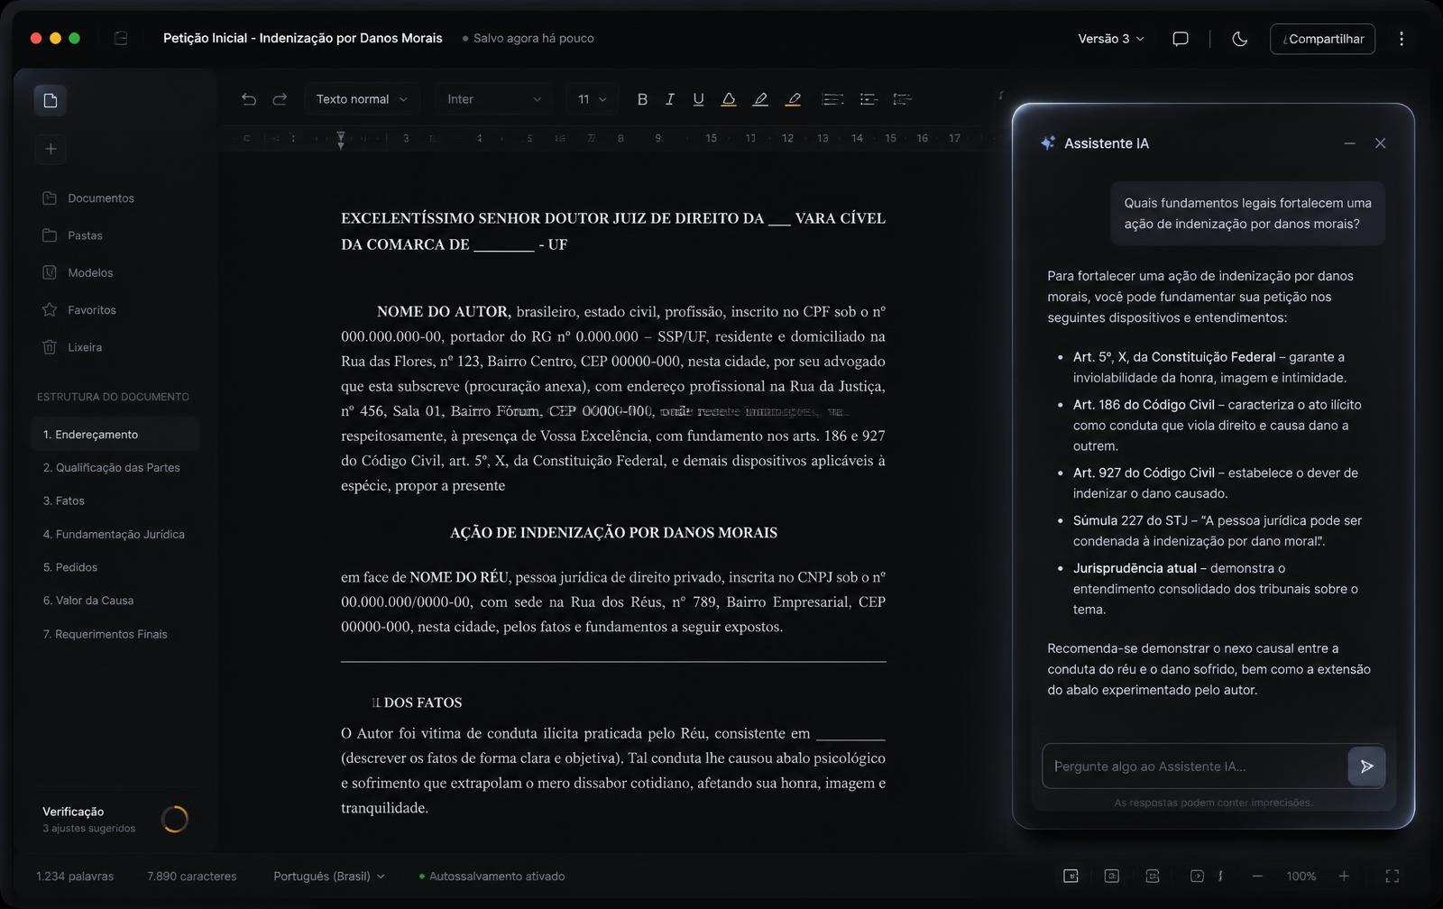Click the checklist indent icon
Screen dimensions: 1443x909
click(x=902, y=99)
